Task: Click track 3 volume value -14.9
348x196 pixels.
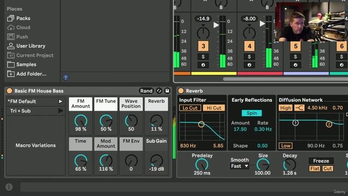Action: pos(203,19)
